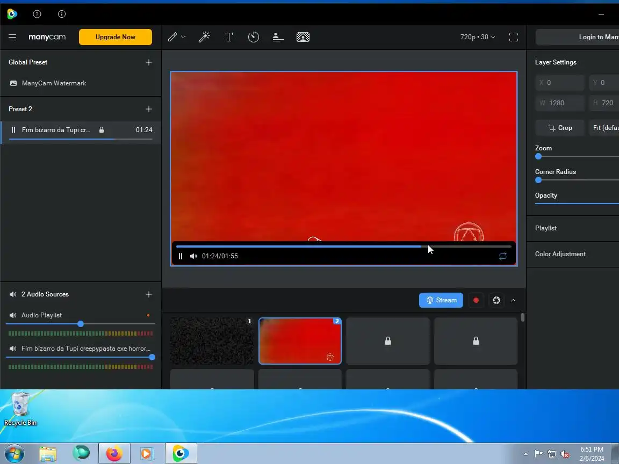
Task: Select preset thumbnail 1
Action: 212,341
